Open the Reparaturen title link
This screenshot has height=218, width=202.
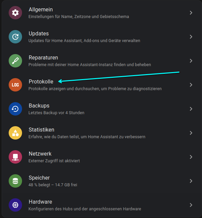(43, 58)
